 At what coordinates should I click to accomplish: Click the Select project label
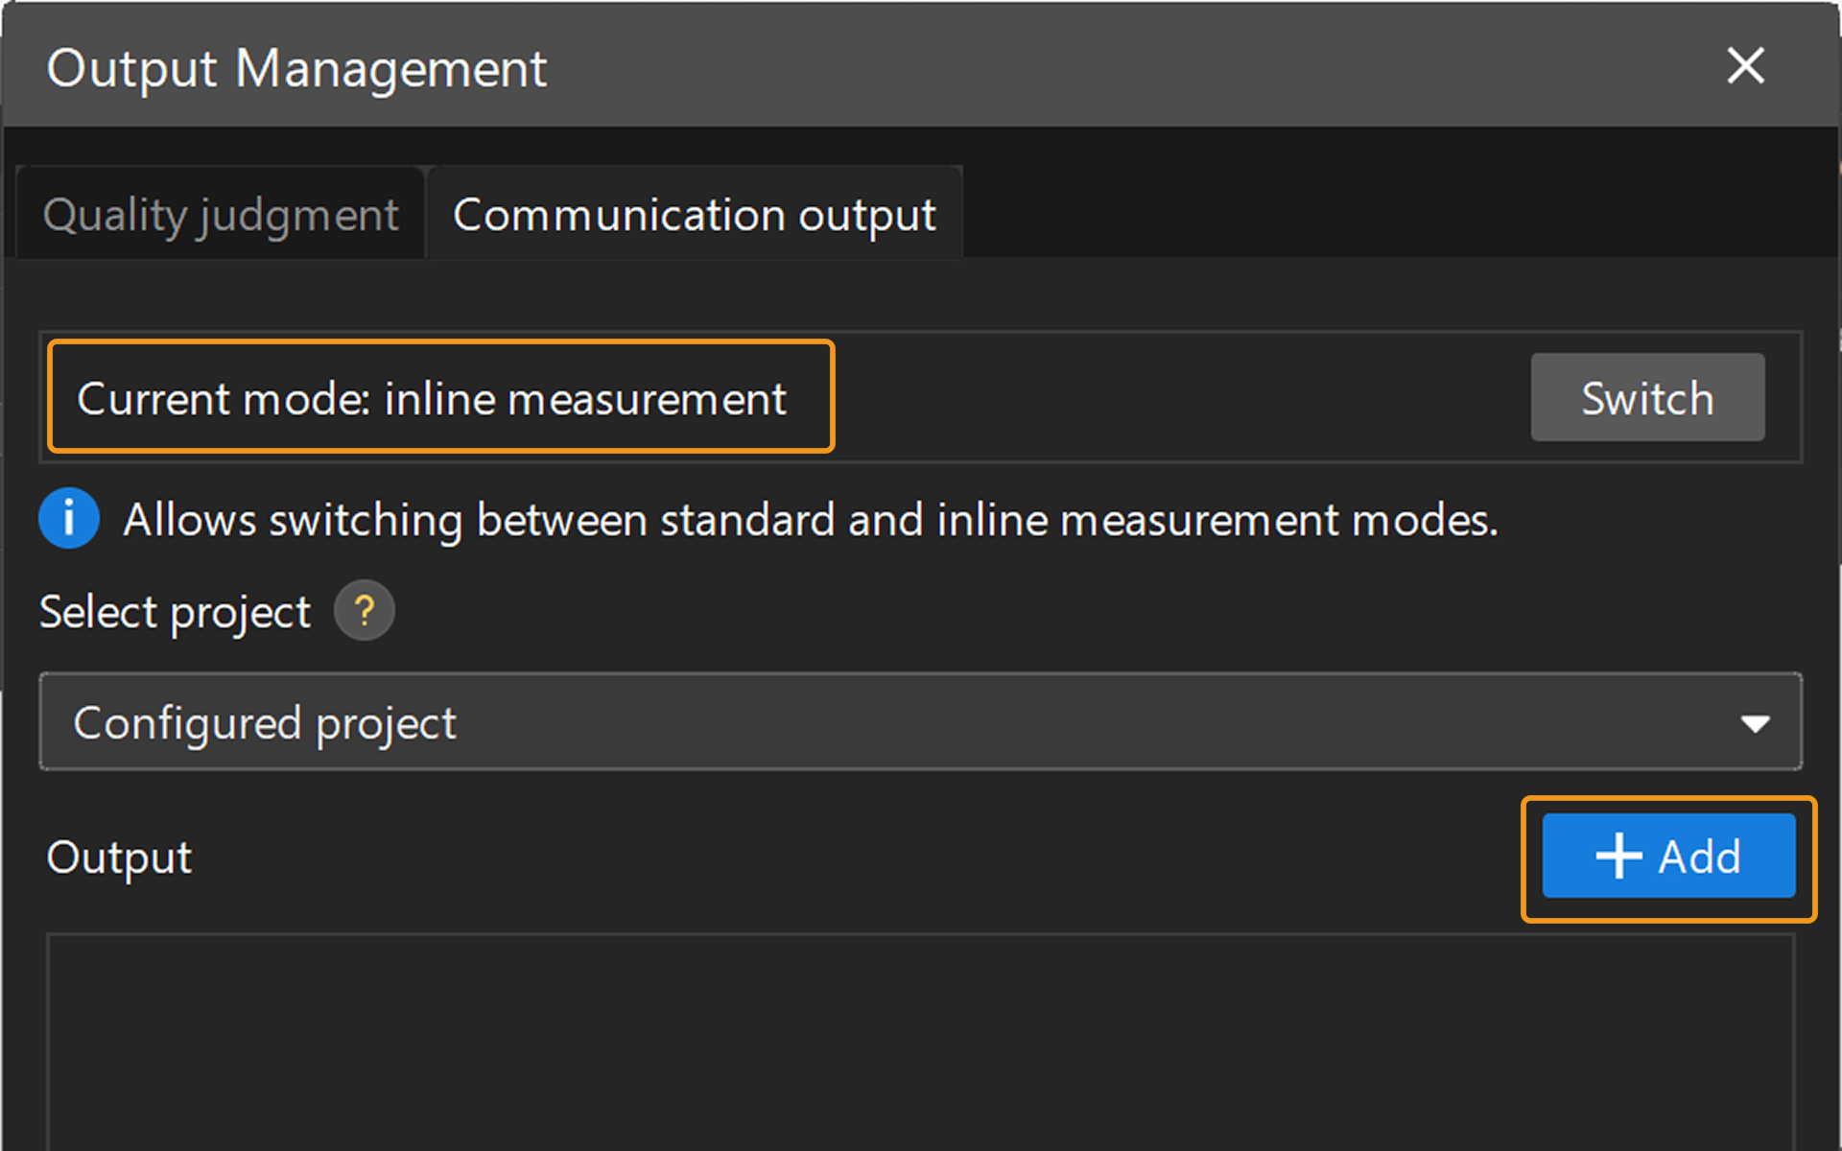click(174, 611)
